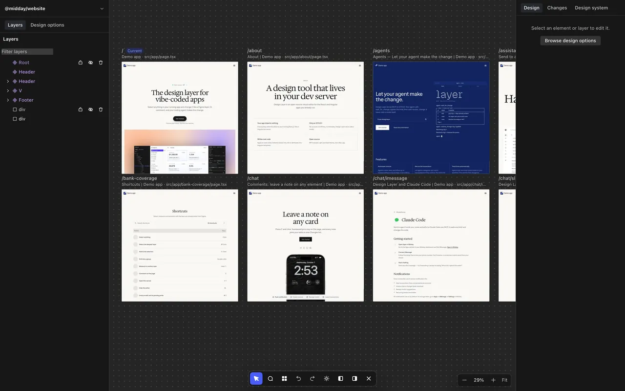Open the four-square grid view tool
Screen dimensions: 625x391
(x=284, y=379)
